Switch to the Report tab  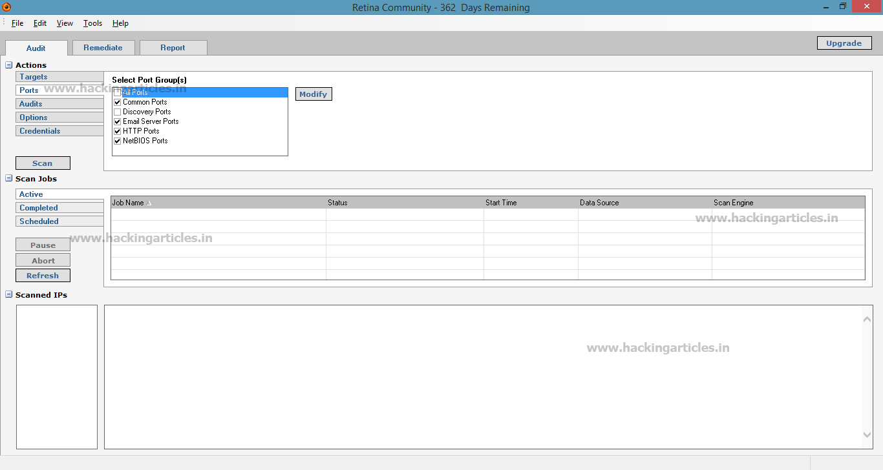tap(173, 48)
